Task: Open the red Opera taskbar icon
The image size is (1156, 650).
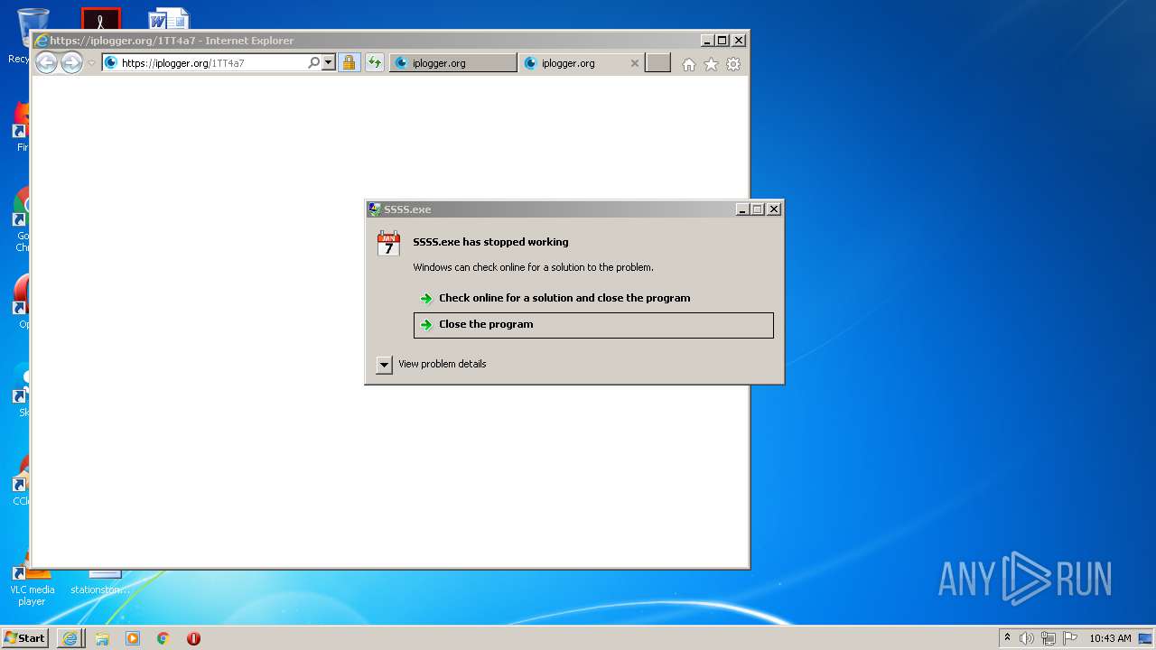Action: point(193,638)
